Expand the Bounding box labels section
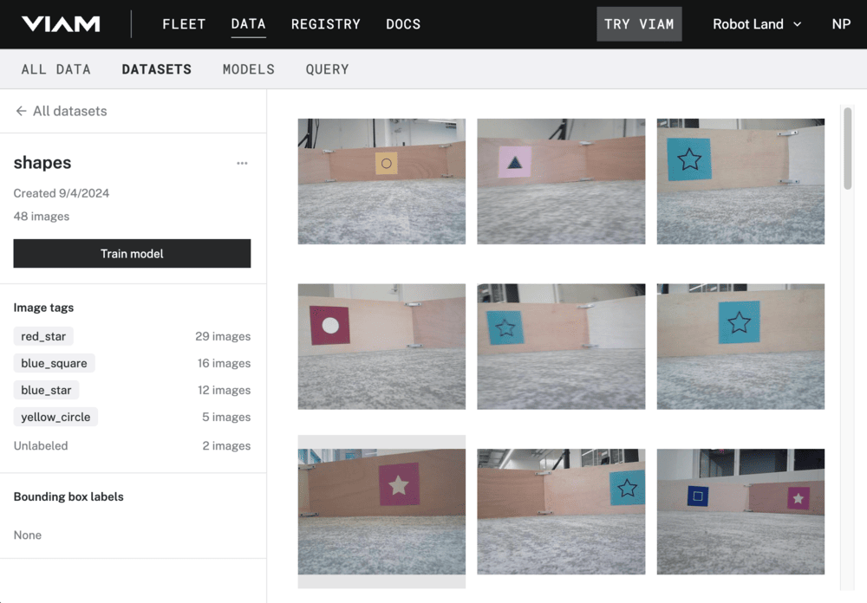 [x=68, y=496]
